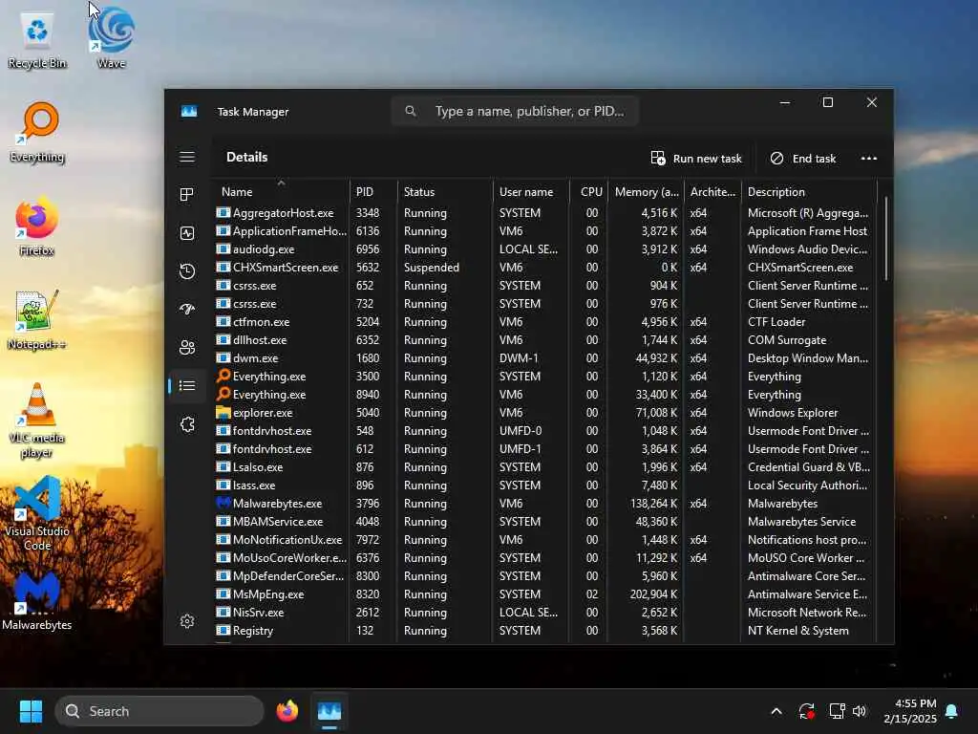Click the Windows taskbar Search box
The image size is (978, 734).
(x=159, y=711)
